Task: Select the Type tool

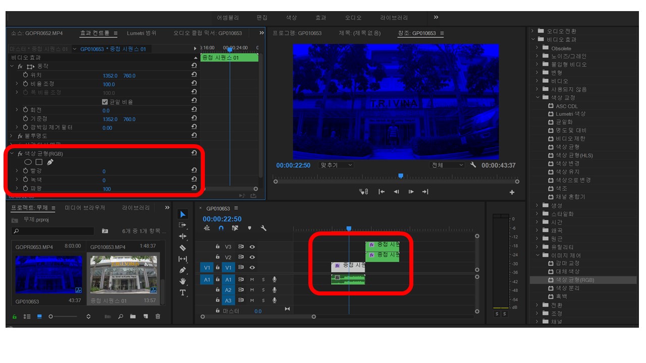Action: 183,292
